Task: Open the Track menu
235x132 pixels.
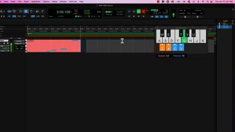Action: tap(13, 1)
